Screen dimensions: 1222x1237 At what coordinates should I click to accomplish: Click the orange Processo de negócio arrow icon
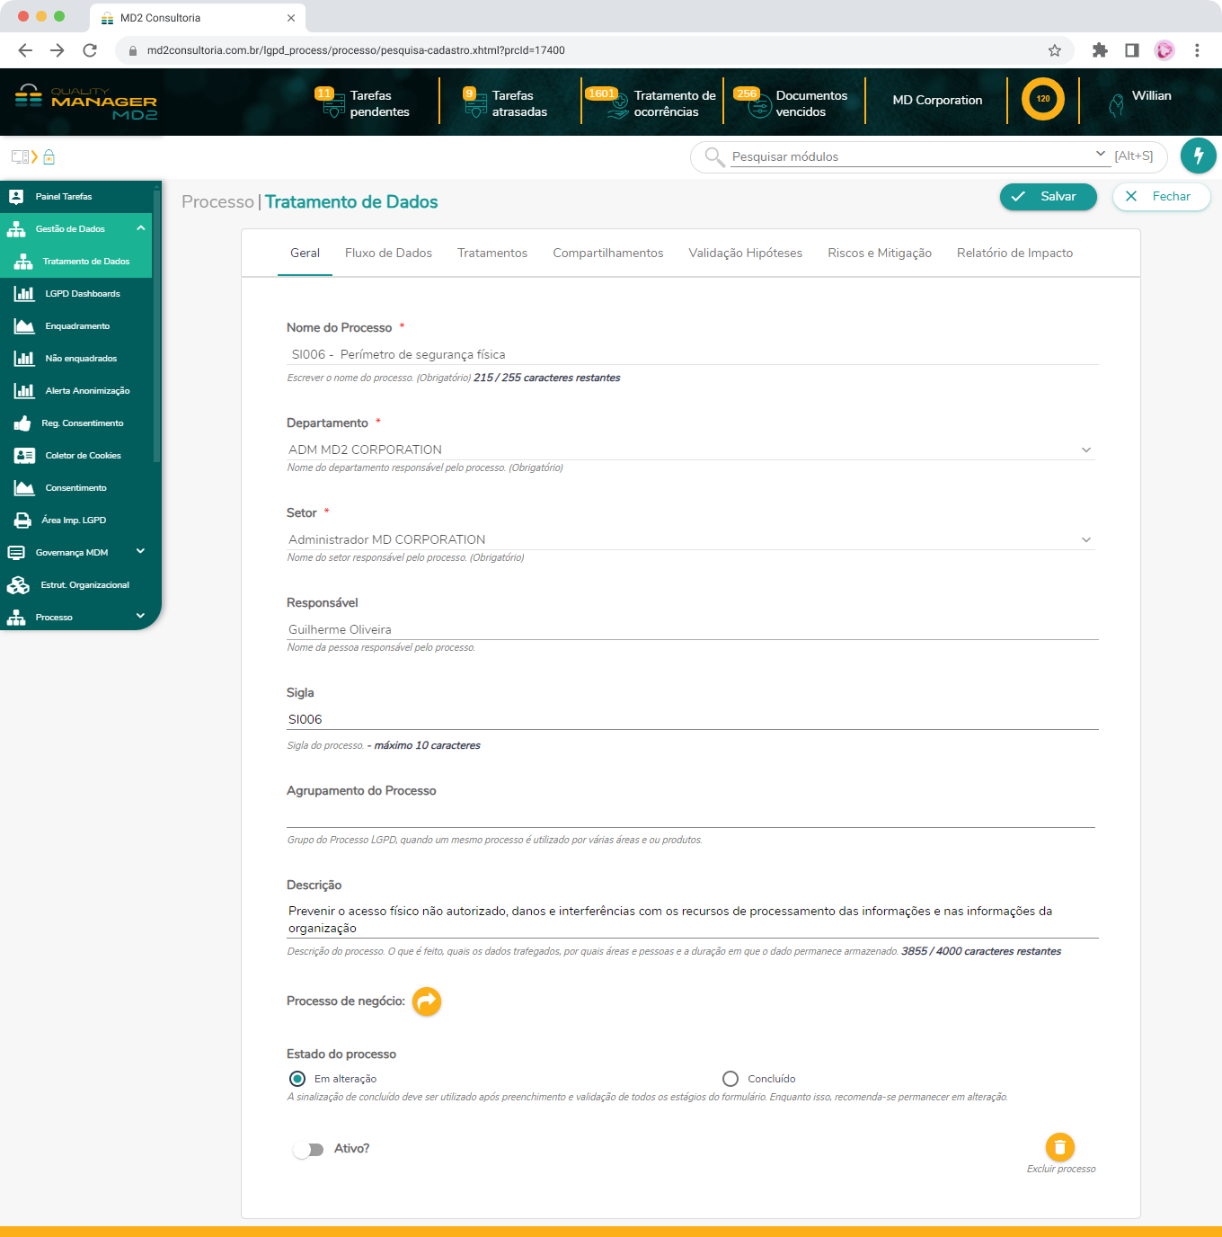pos(427,1001)
